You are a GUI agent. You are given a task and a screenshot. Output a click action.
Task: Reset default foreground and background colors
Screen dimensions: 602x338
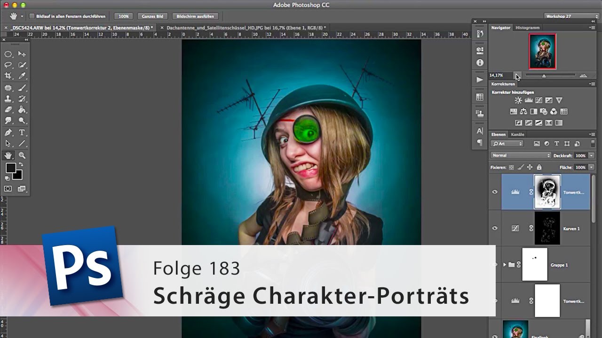click(7, 178)
